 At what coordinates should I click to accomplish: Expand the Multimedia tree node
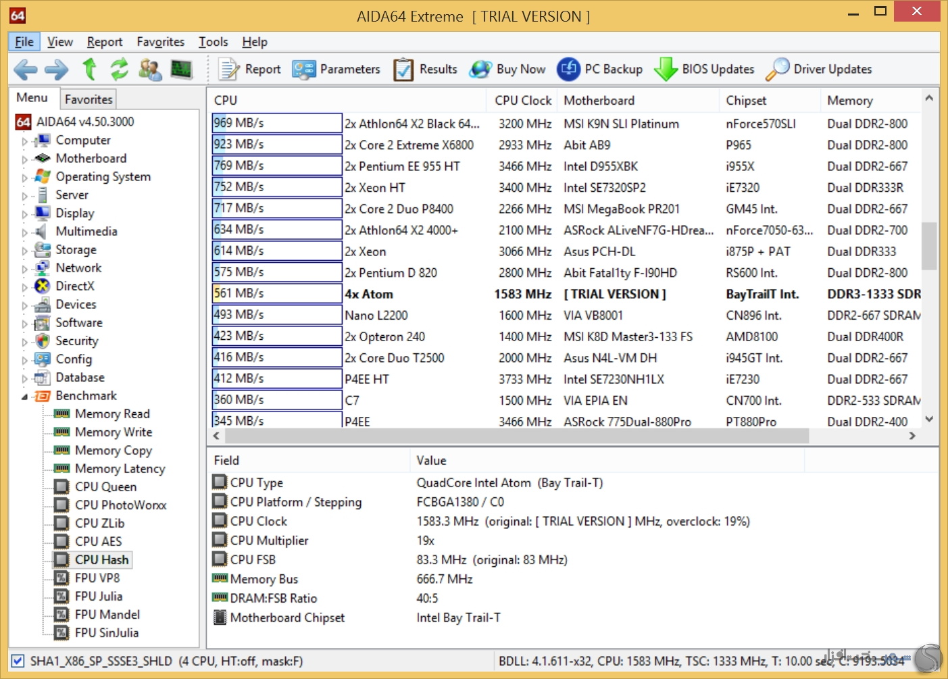24,232
